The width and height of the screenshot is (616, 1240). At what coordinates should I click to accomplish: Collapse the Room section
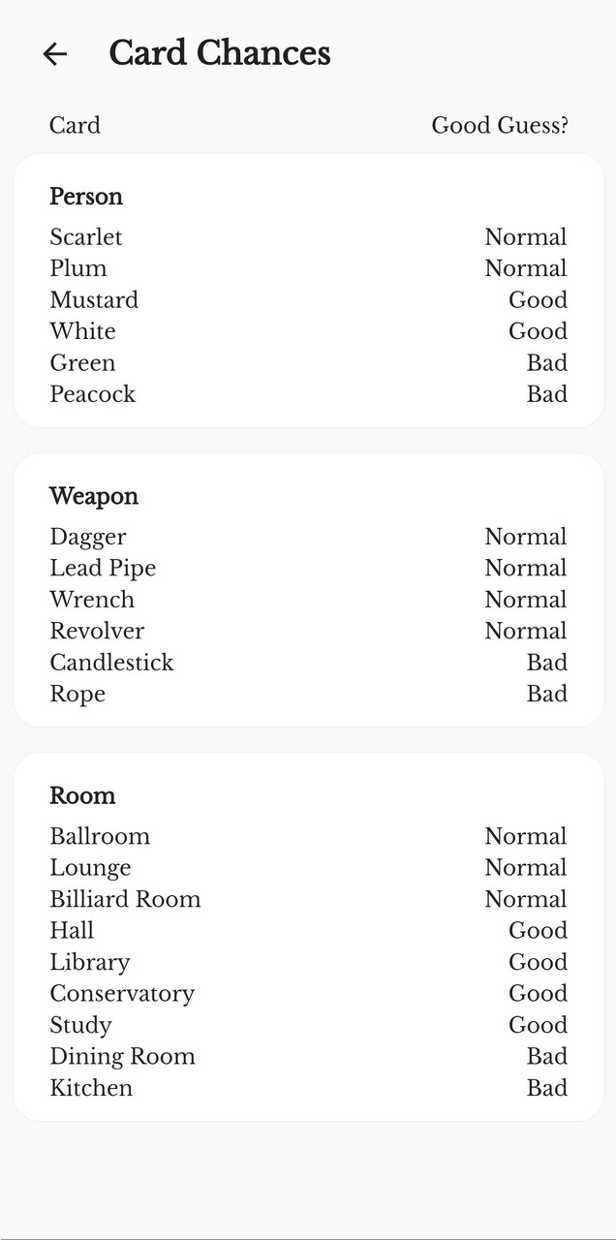(81, 795)
